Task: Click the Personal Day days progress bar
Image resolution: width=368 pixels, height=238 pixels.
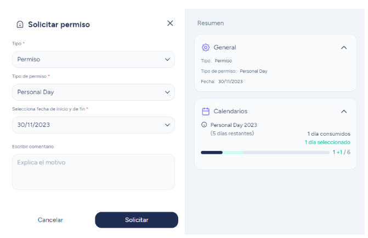Action: tap(265, 153)
